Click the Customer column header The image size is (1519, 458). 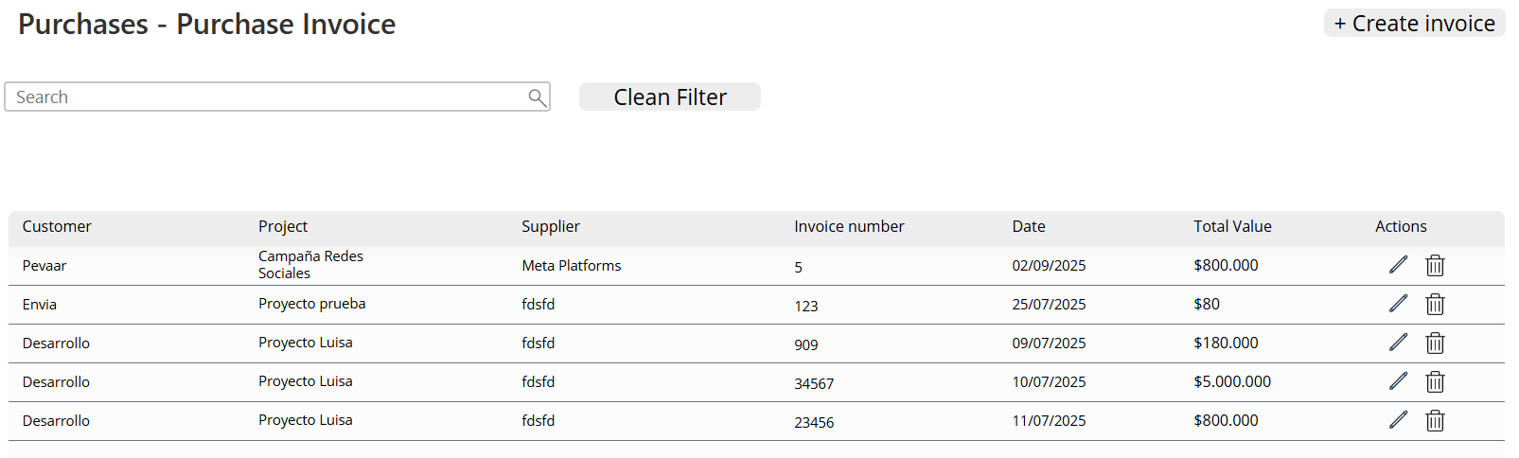pos(57,227)
